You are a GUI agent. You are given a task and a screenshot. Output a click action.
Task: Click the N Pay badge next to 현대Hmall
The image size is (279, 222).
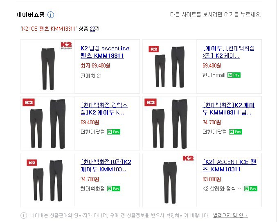pyautogui.click(x=234, y=75)
